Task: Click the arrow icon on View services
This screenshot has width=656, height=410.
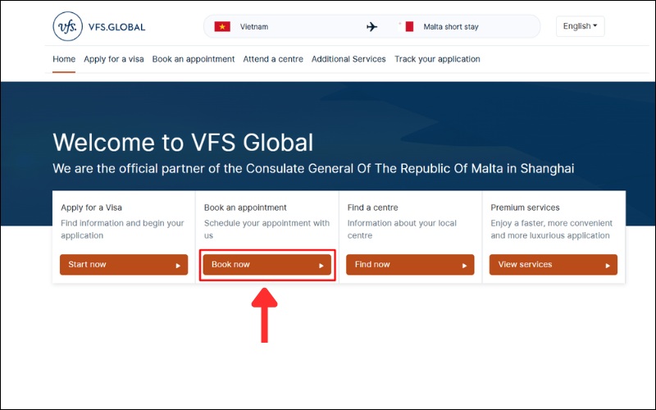Action: click(608, 265)
